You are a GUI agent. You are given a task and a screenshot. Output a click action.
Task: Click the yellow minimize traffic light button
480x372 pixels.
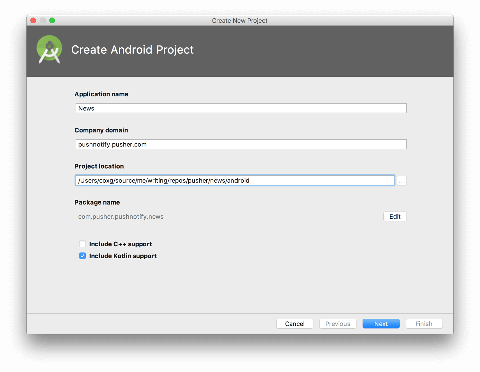point(43,20)
